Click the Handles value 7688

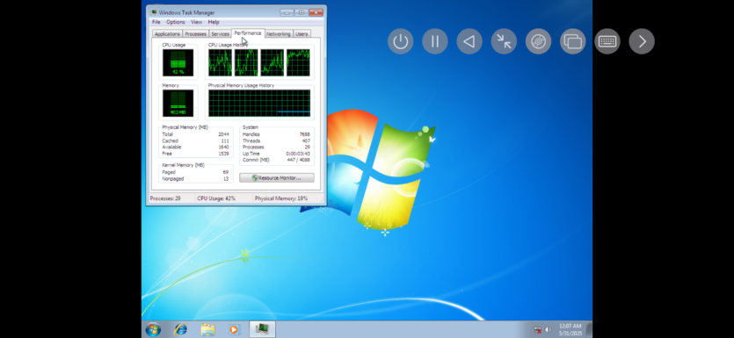[304, 134]
